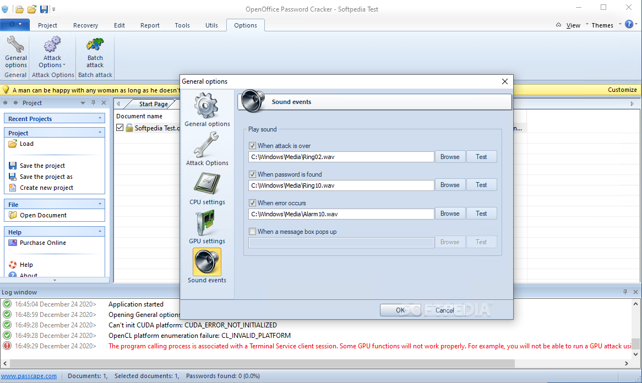The image size is (642, 383).
Task: Switch to the Recovery ribbon tab
Action: point(85,25)
